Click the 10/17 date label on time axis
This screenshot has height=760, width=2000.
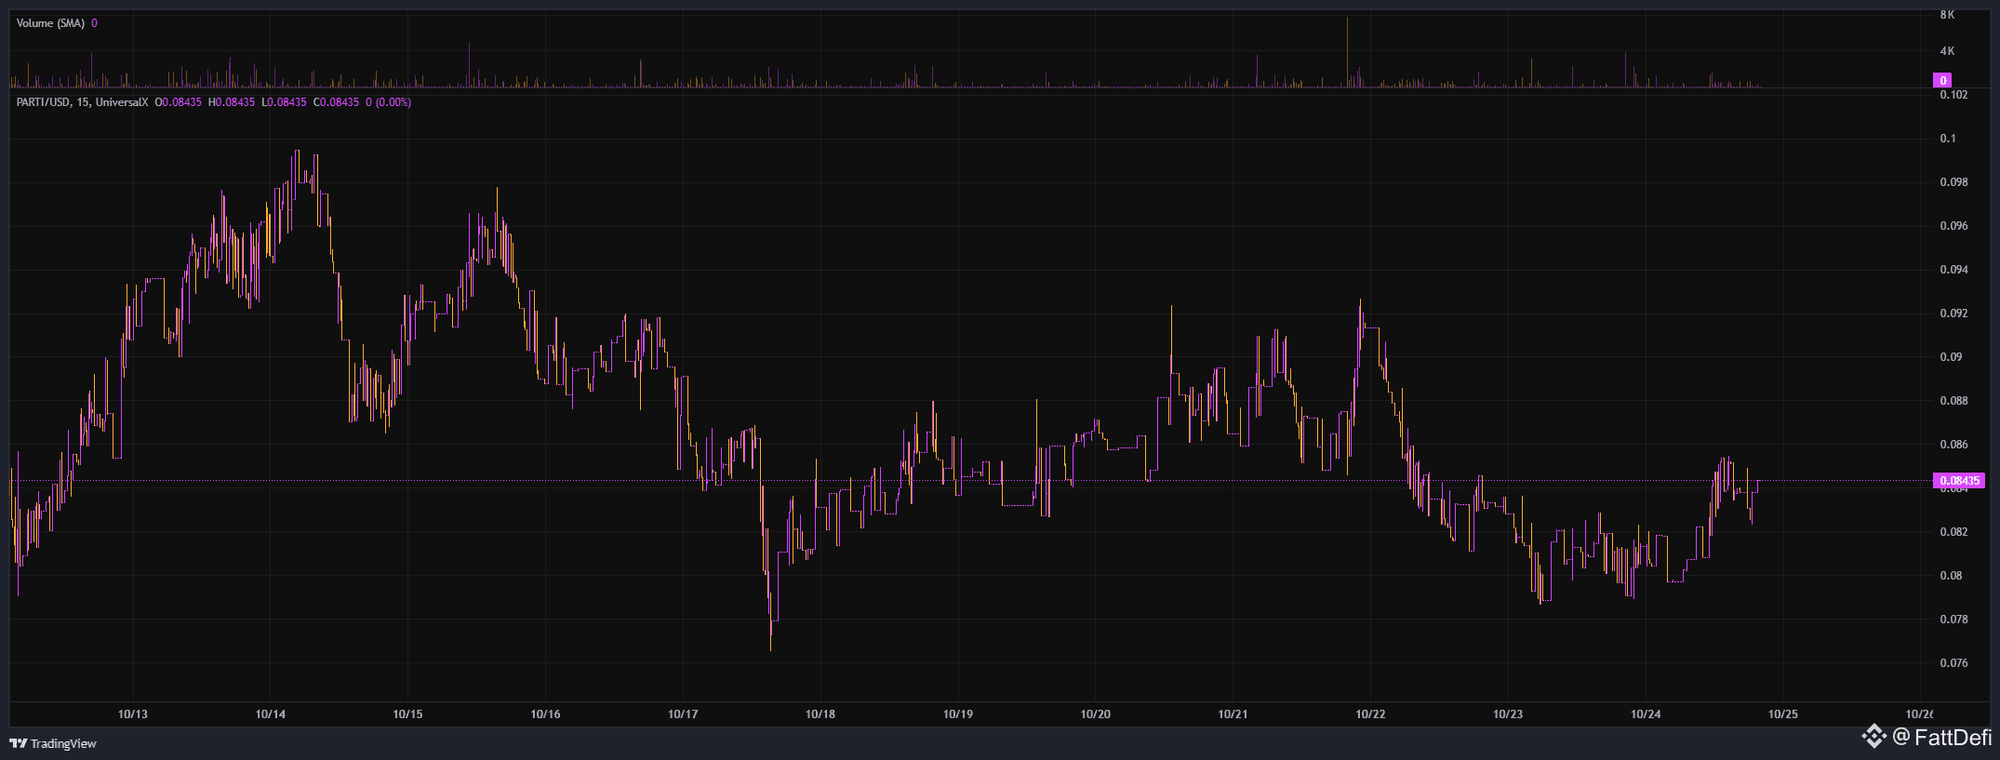coord(683,714)
